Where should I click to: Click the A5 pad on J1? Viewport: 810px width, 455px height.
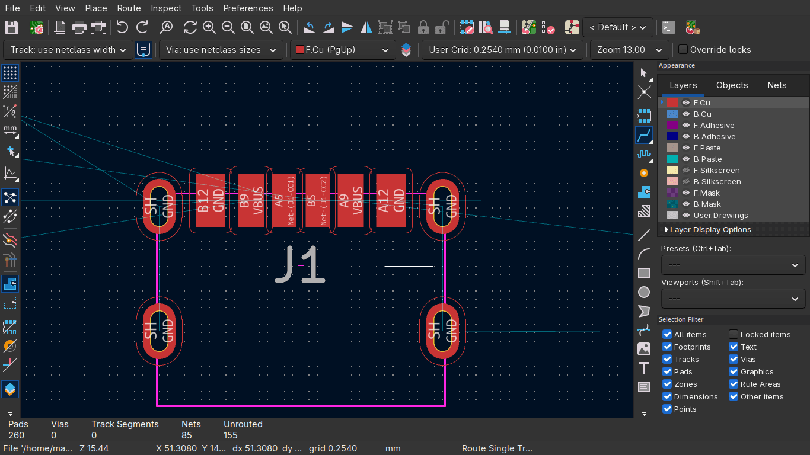coord(284,200)
